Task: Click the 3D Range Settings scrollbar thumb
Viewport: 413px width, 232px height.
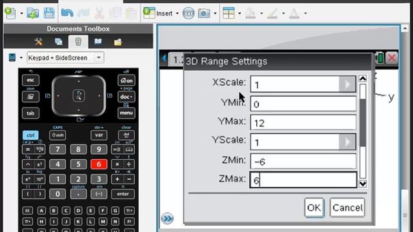Action: pos(363,122)
